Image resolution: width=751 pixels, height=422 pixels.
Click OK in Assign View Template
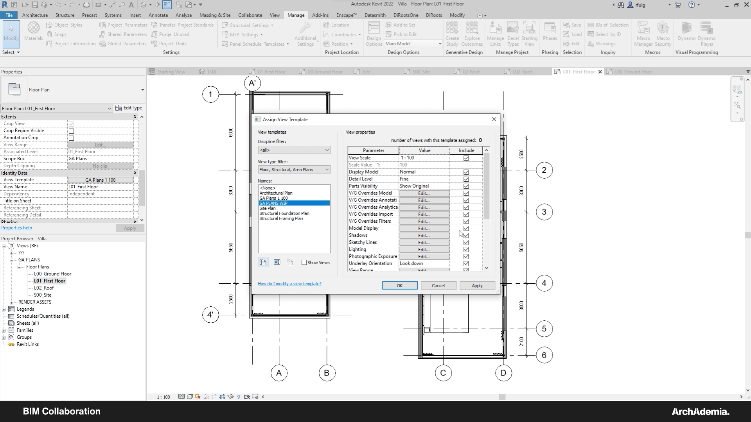click(399, 286)
